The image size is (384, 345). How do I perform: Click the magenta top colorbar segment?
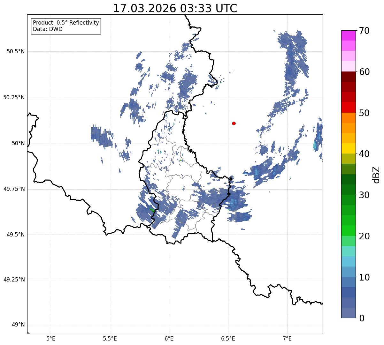349,35
